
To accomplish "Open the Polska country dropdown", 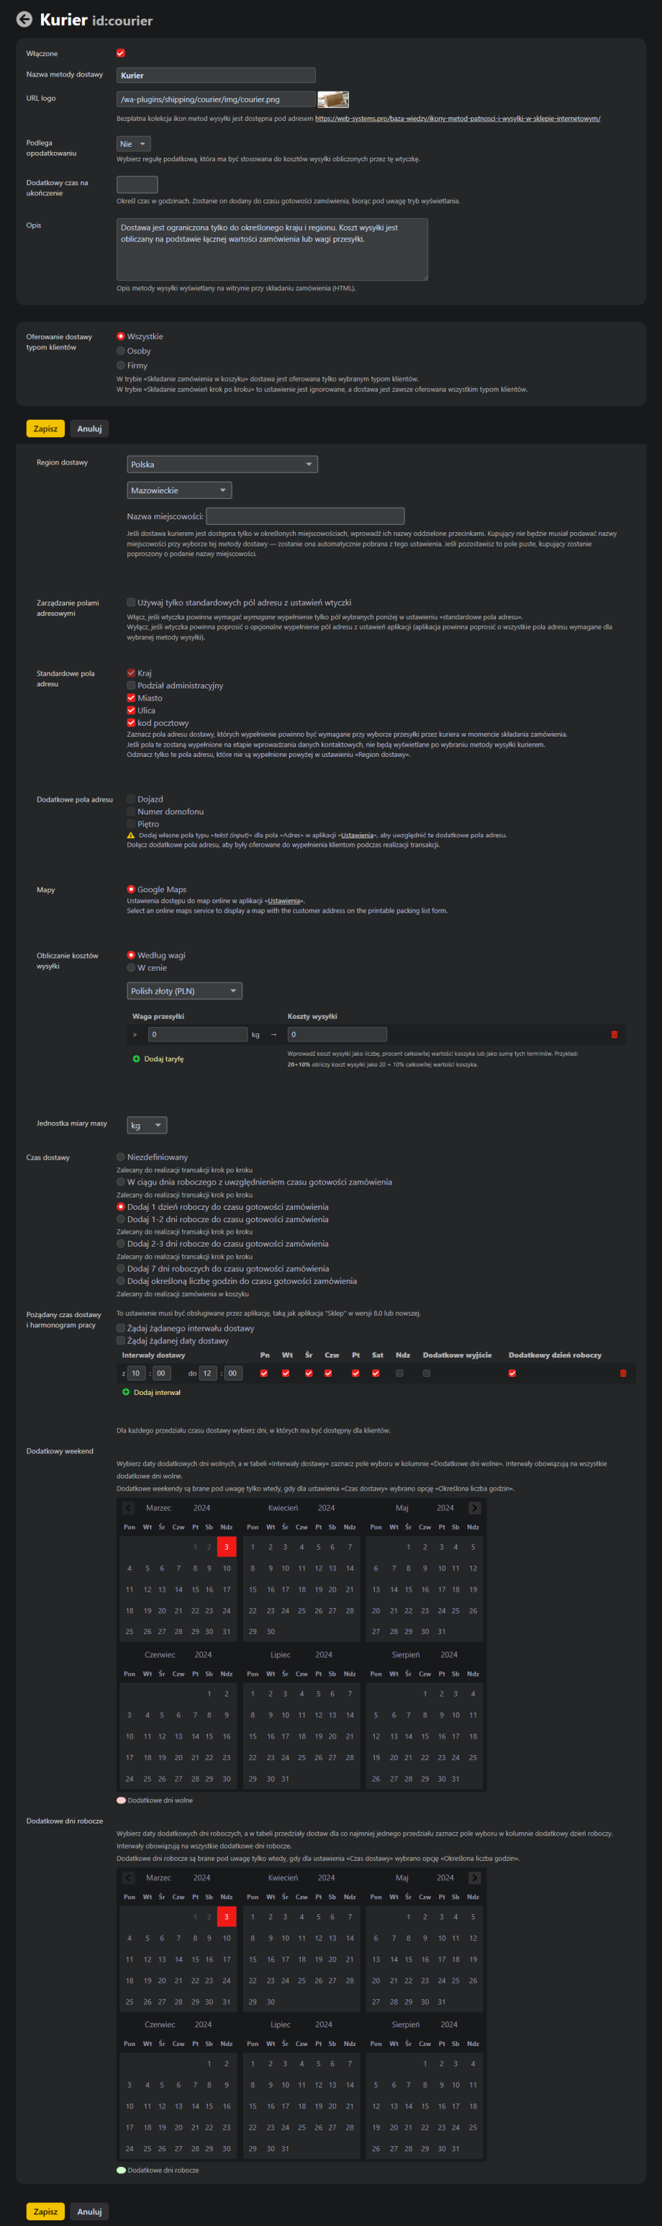I will 222,465.
